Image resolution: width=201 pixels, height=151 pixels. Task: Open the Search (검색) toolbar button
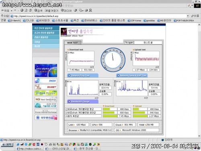pos(38,10)
